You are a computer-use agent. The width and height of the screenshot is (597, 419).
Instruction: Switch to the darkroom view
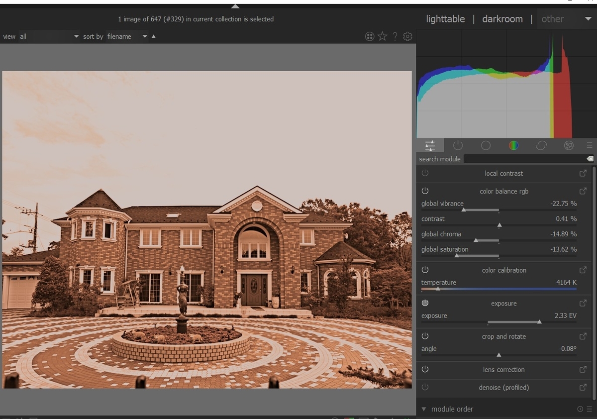(x=502, y=19)
